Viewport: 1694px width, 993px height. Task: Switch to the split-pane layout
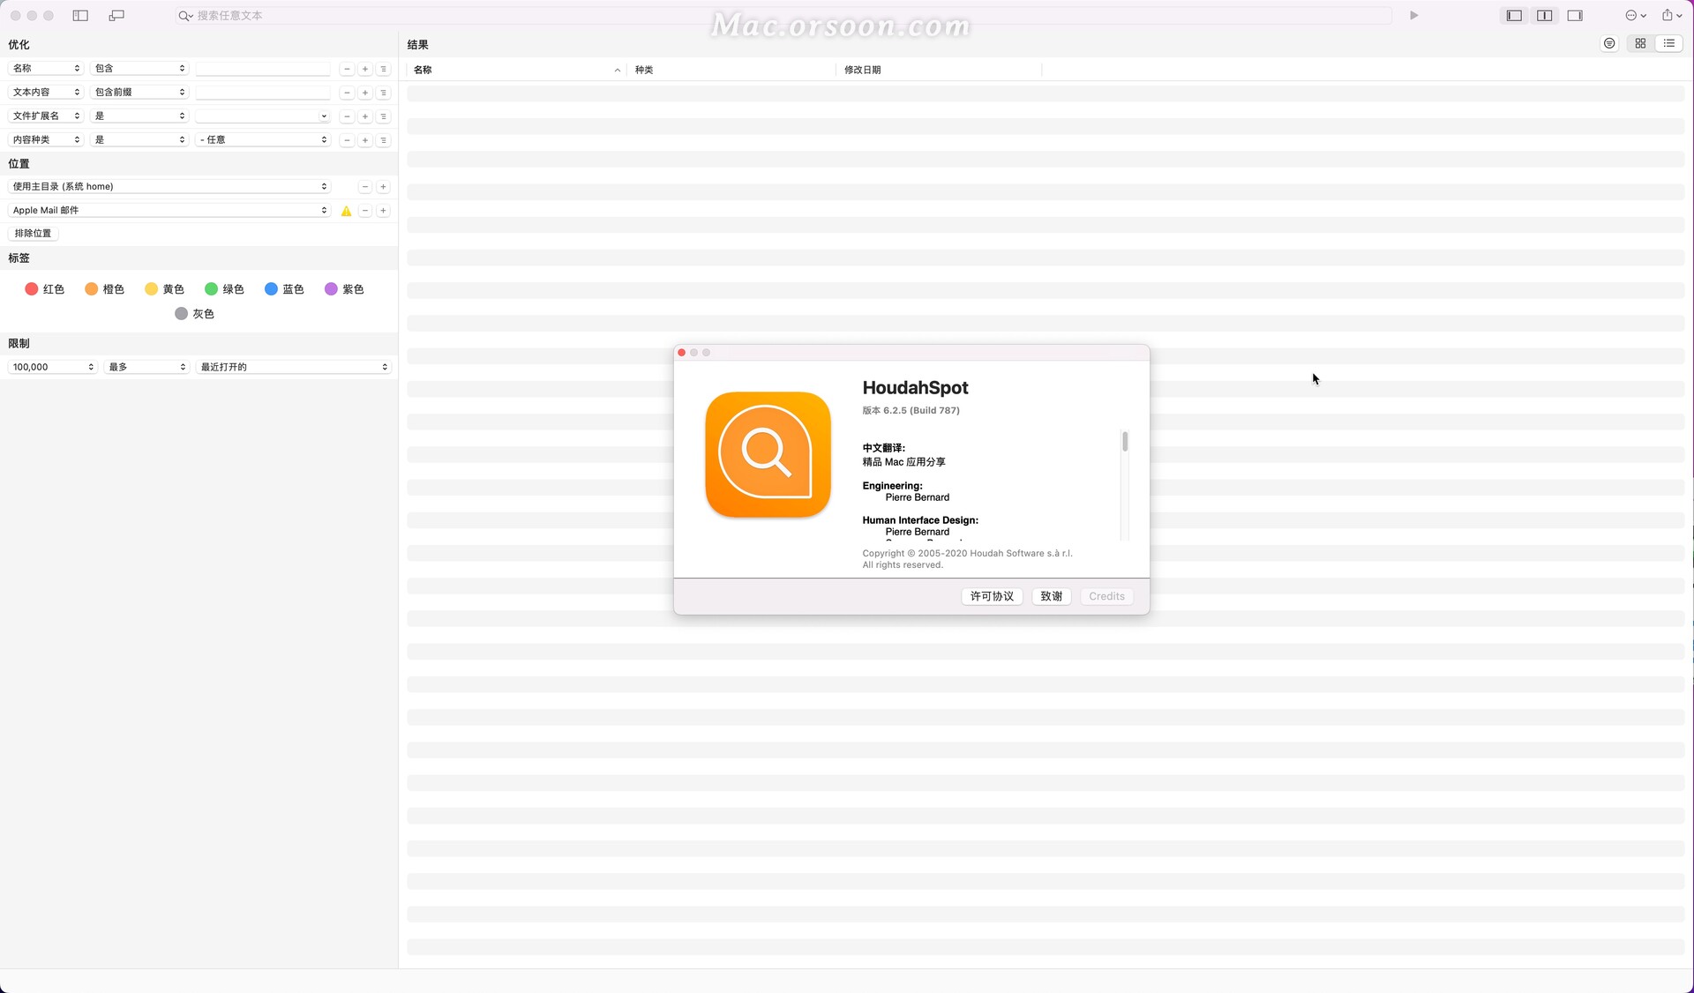coord(1544,15)
